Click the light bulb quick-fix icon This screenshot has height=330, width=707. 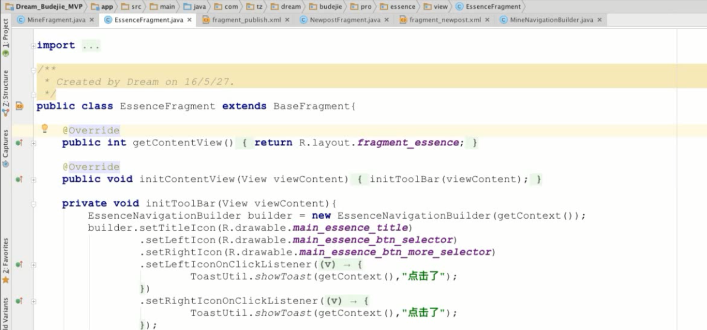point(45,129)
